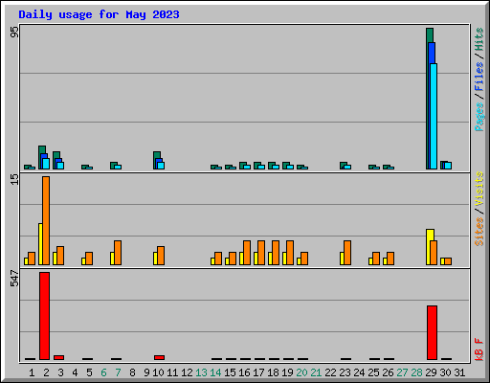Click day label '19' on the x-axis
The height and width of the screenshot is (383, 490).
287,372
